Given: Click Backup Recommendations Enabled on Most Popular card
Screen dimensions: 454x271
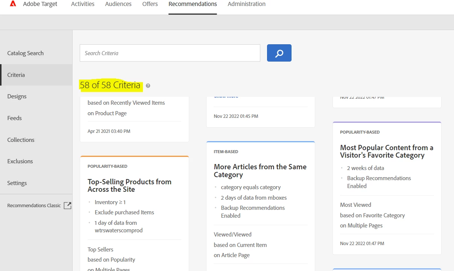Looking at the screenshot, I should pyautogui.click(x=379, y=182).
